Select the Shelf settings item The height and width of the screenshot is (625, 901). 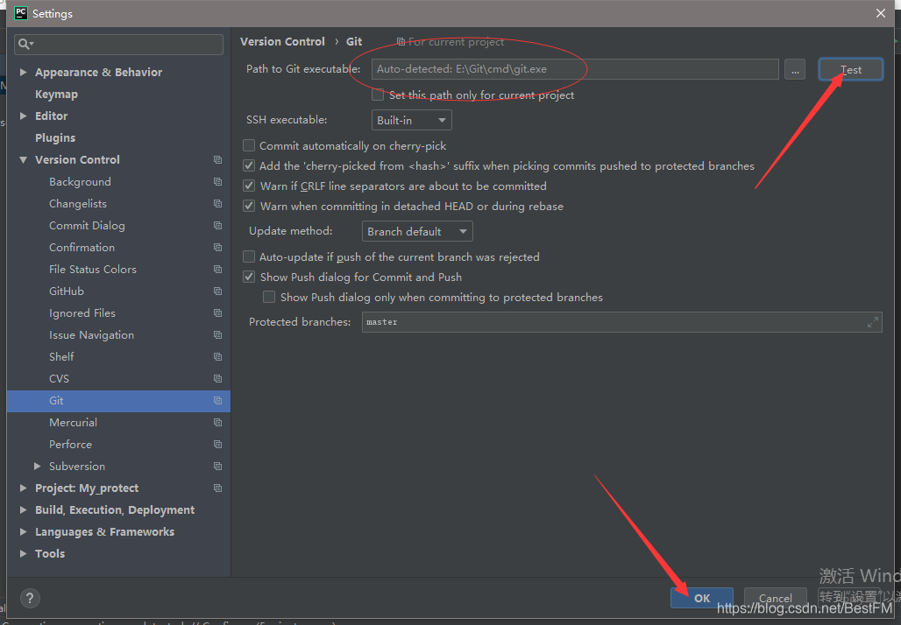(x=61, y=356)
